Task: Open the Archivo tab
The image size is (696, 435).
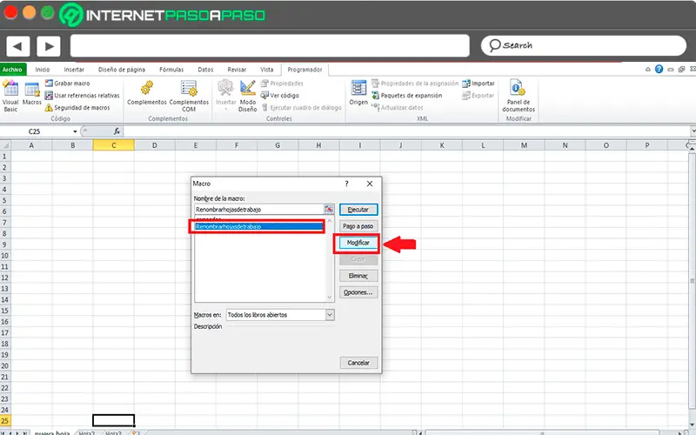Action: (x=12, y=70)
